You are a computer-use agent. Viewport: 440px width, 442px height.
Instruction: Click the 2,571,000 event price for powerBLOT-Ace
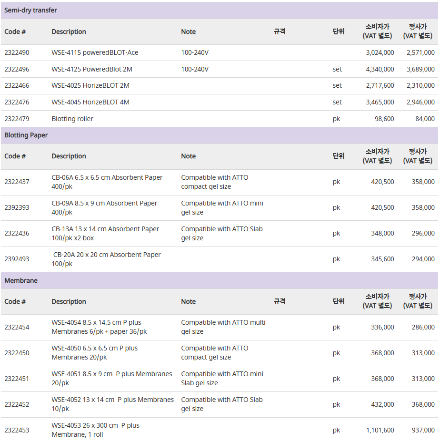coord(420,53)
